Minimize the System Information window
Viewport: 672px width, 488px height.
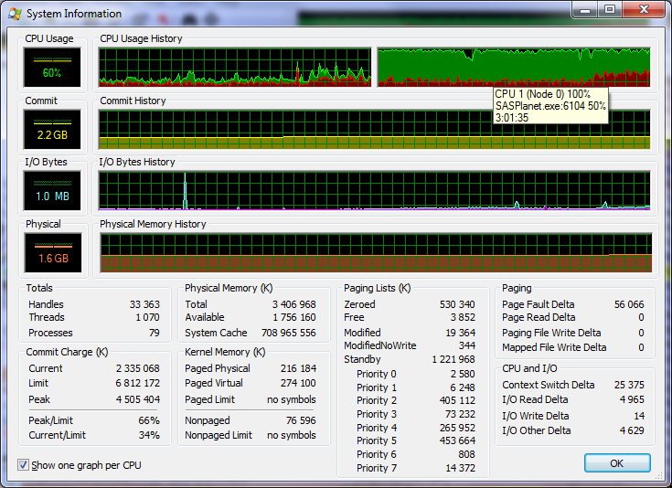[586, 10]
